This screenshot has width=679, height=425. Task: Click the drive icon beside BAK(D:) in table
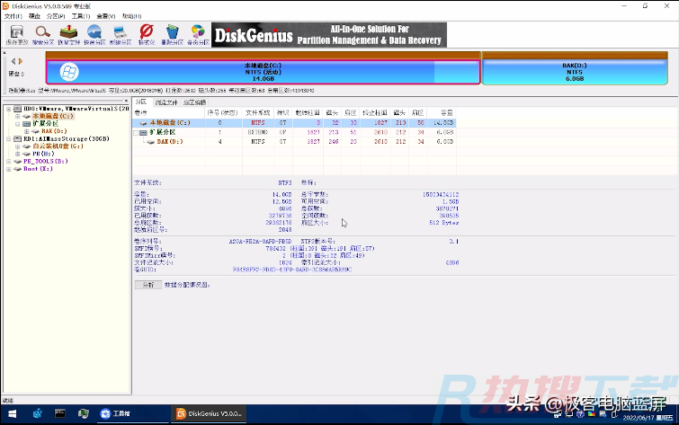point(151,142)
